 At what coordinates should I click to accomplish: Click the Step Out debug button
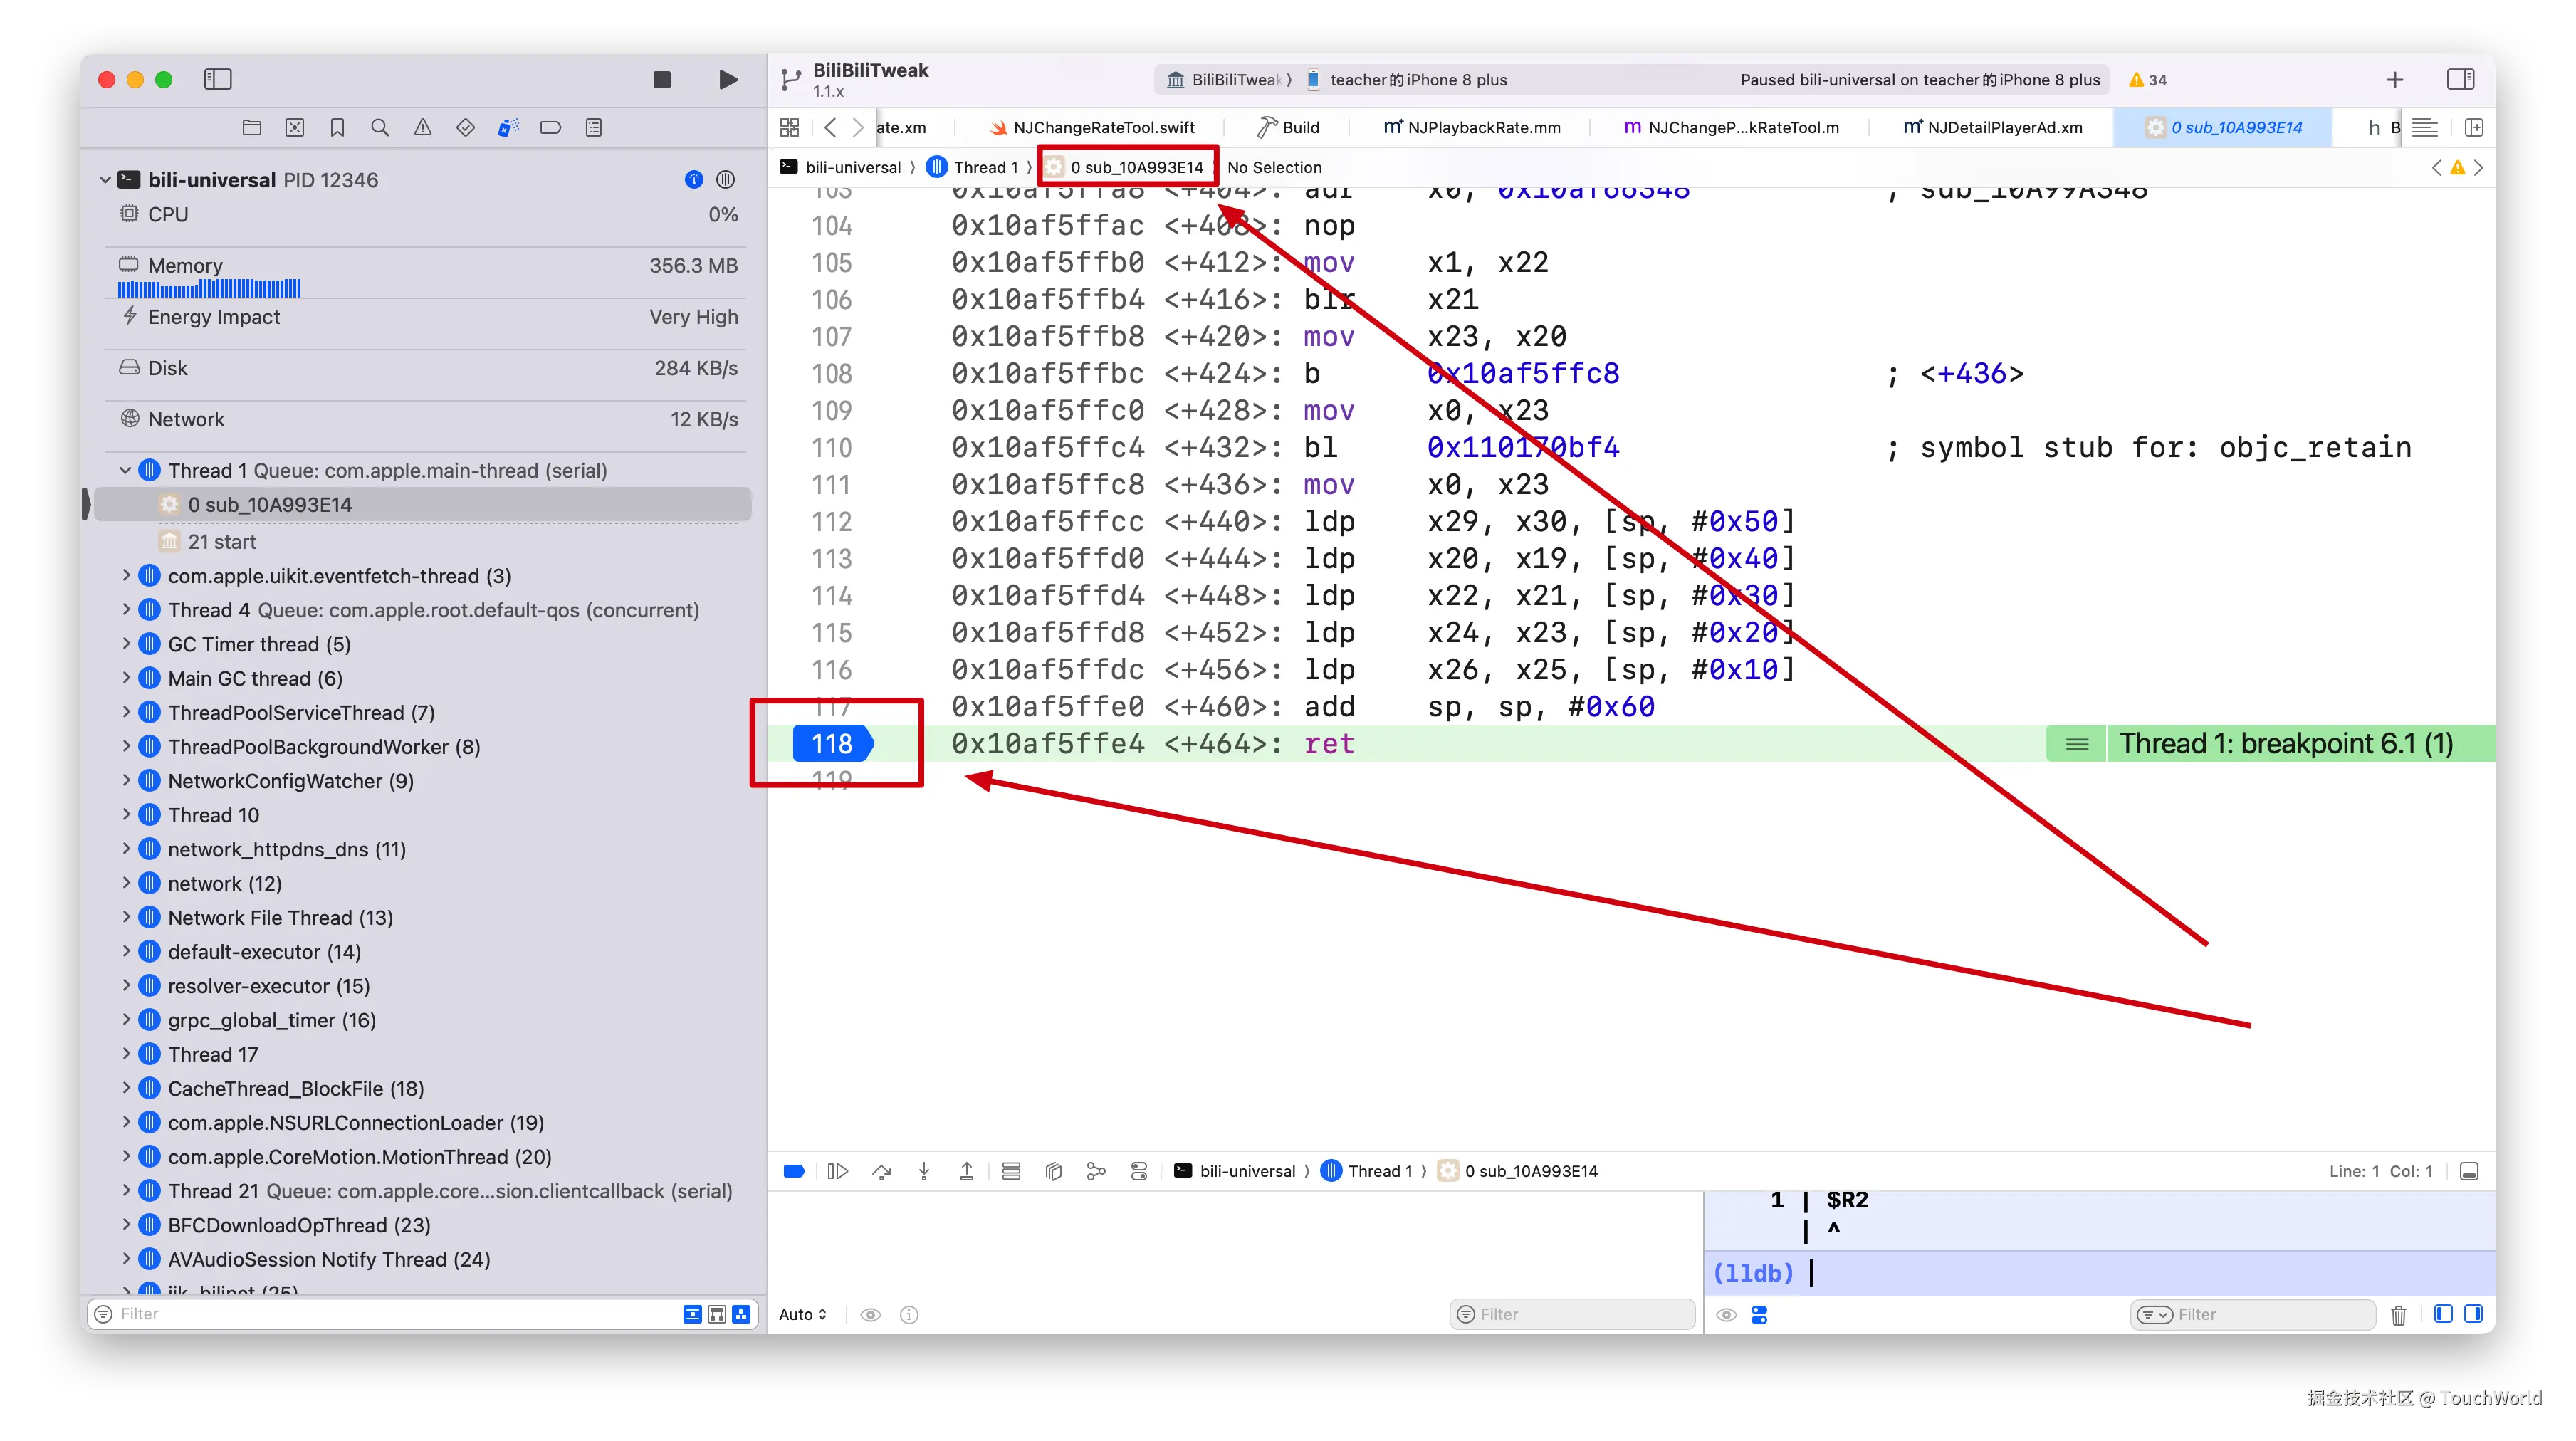coord(967,1171)
